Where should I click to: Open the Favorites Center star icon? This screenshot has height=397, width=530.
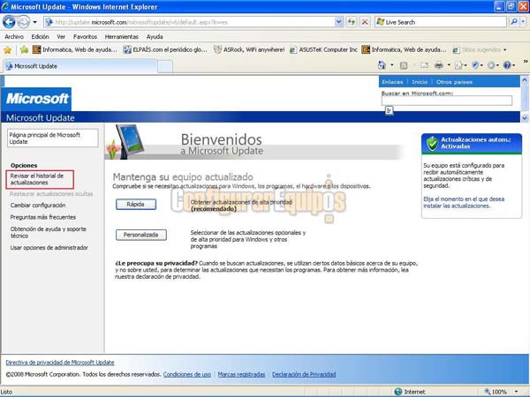tap(7, 50)
